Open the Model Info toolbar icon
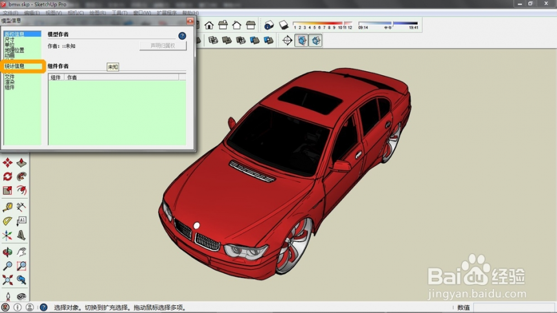This screenshot has width=557, height=313. 269,25
